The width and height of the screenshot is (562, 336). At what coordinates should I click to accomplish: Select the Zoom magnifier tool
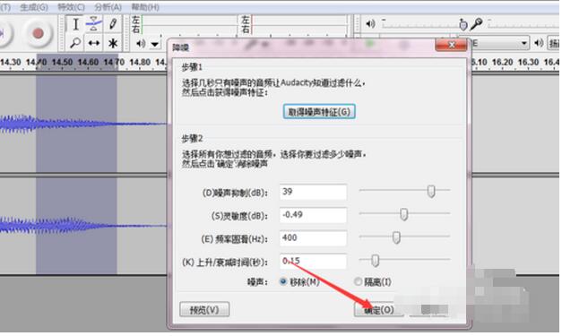point(75,43)
